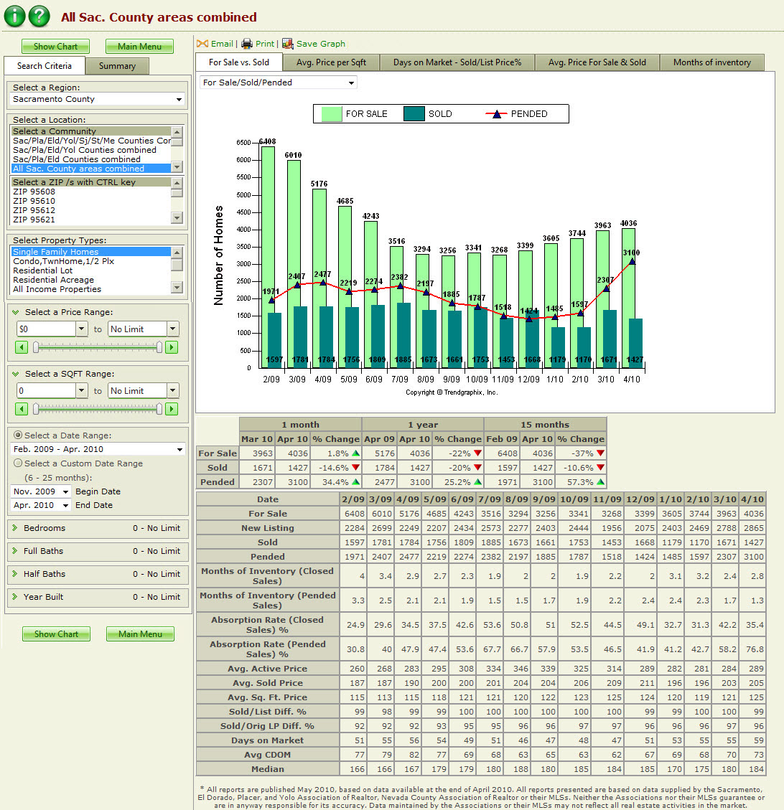Collapse the Price Range section chevron
784x810 pixels.
(x=16, y=312)
